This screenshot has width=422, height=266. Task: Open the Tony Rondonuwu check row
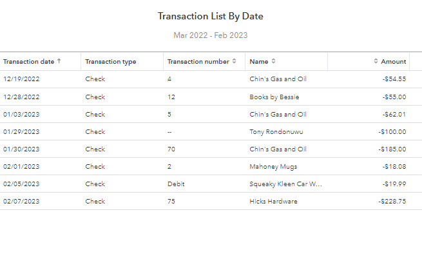click(211, 132)
